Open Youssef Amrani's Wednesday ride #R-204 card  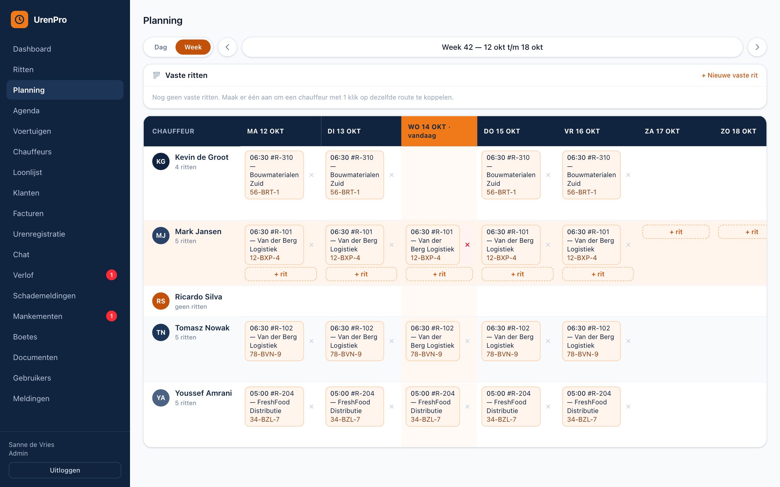433,407
